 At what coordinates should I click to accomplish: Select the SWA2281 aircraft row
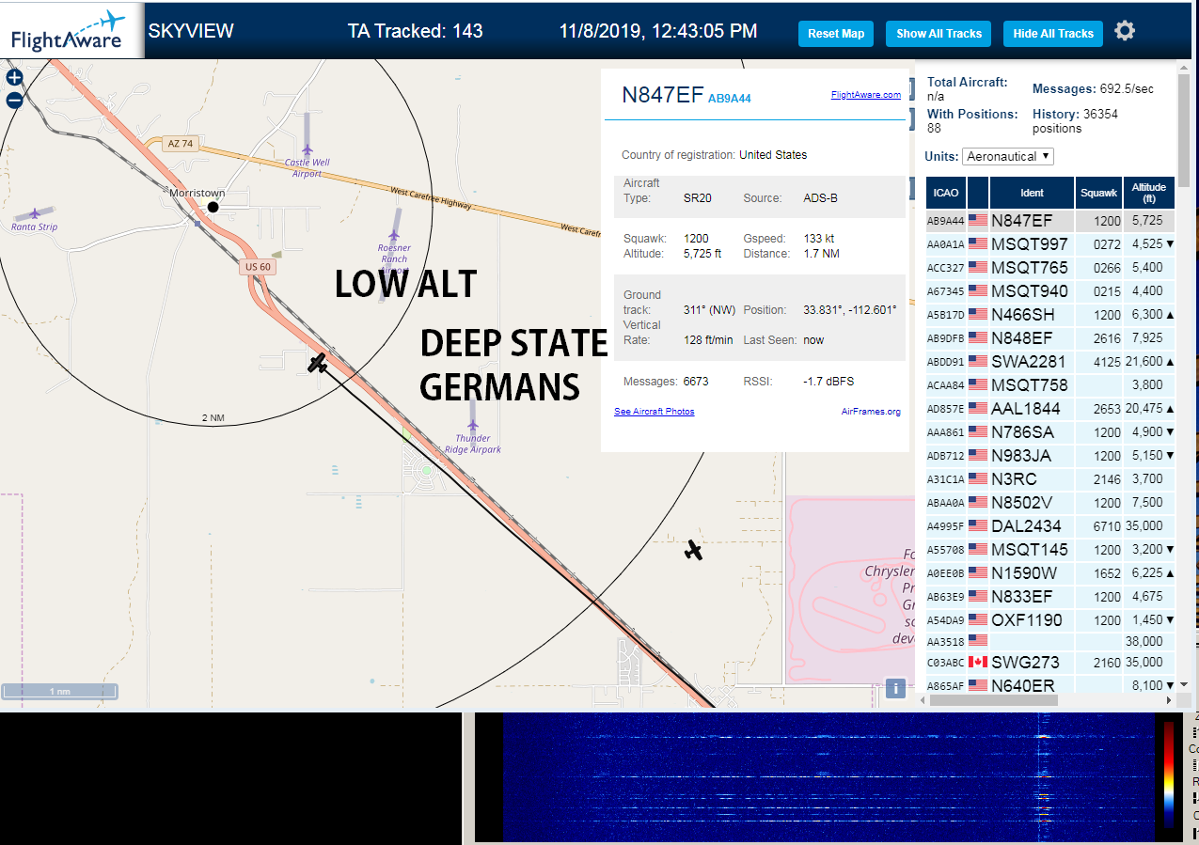tap(1050, 362)
